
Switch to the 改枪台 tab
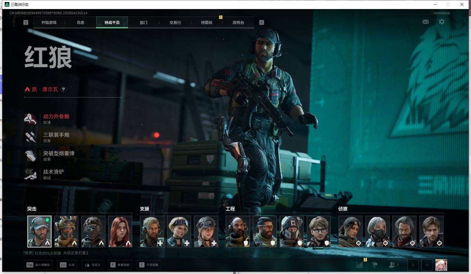[238, 22]
